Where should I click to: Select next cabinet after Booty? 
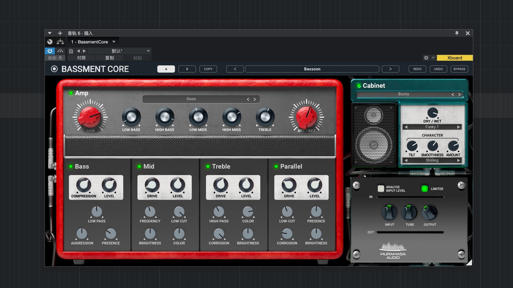pyautogui.click(x=460, y=94)
